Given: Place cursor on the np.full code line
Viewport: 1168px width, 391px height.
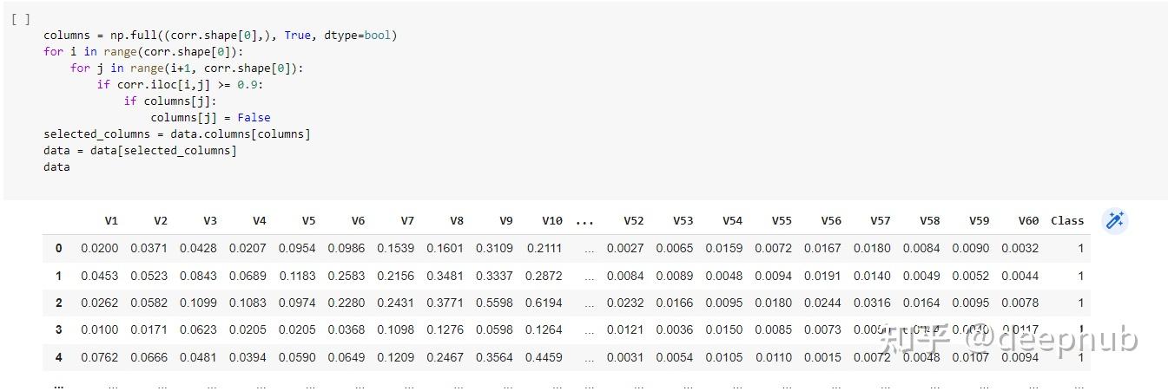Looking at the screenshot, I should click(x=221, y=36).
